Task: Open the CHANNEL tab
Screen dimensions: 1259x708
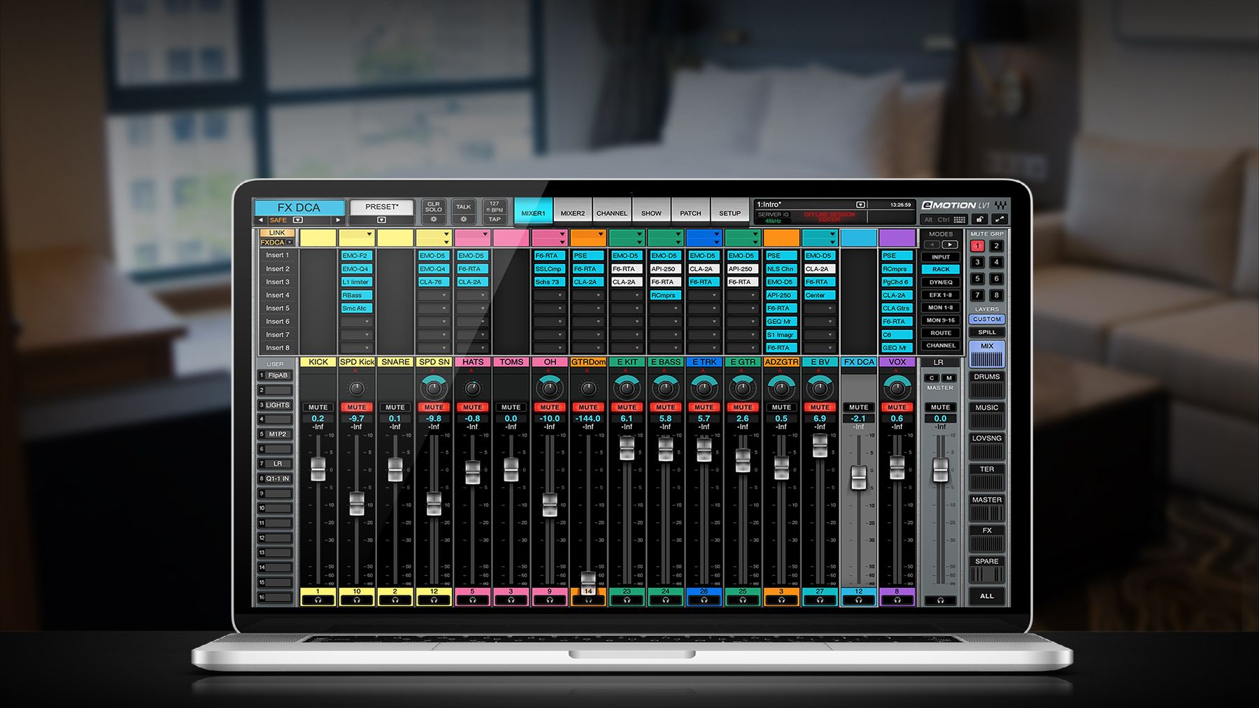Action: (x=612, y=213)
